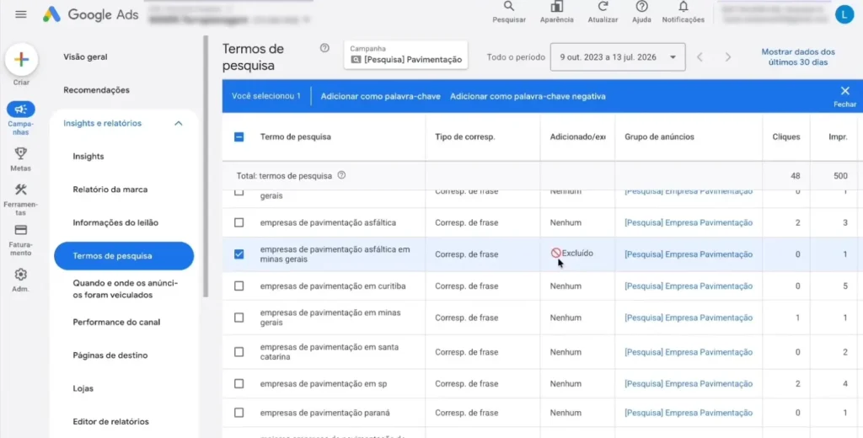Click Adicionar como palavra-chave negativa

click(528, 96)
